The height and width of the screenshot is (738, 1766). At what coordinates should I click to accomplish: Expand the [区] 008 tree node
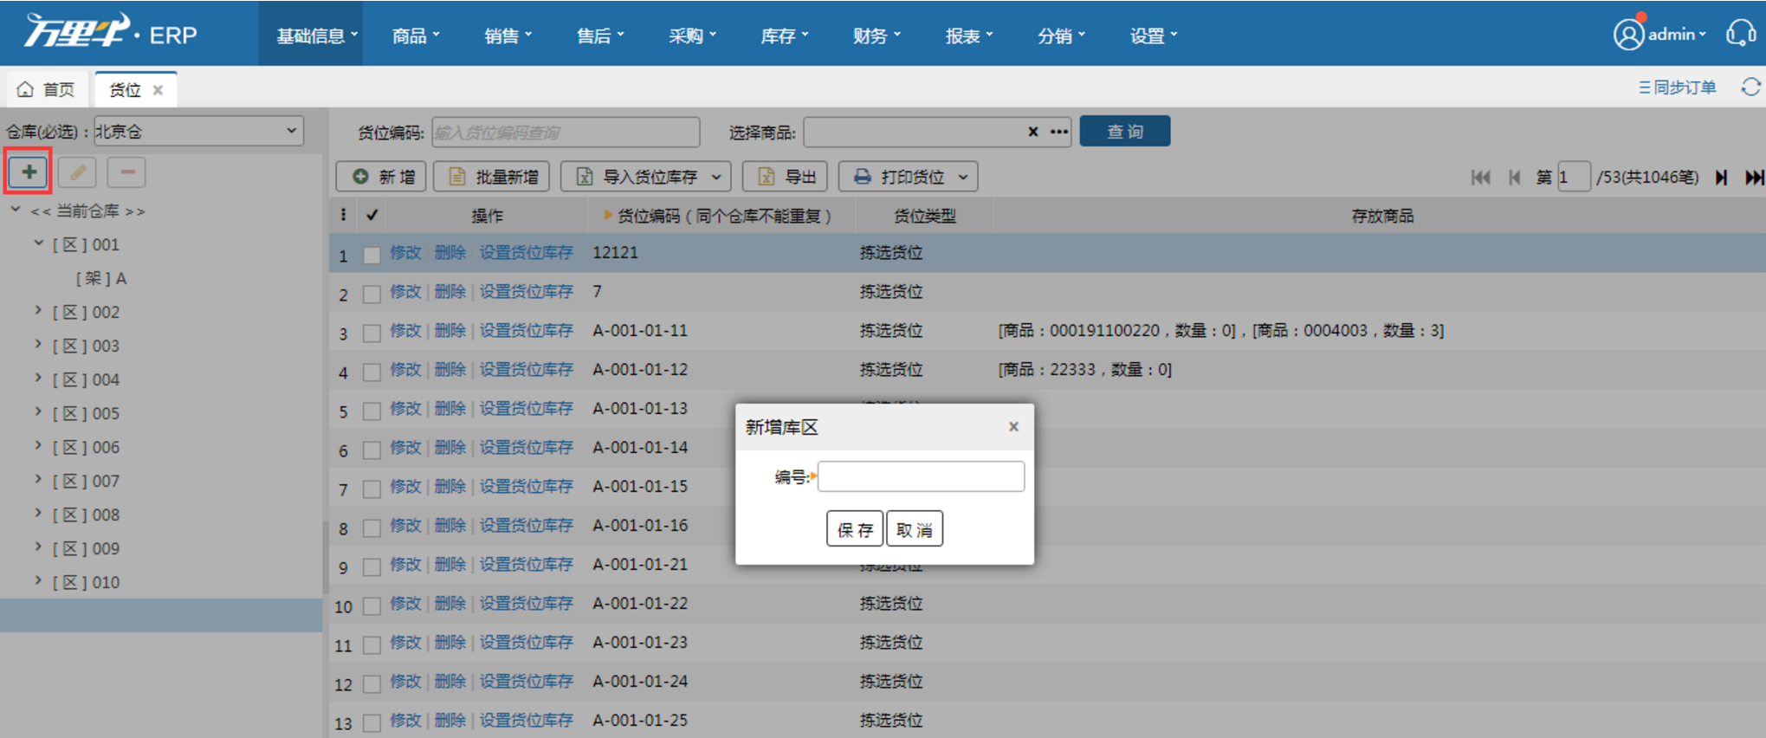[38, 513]
